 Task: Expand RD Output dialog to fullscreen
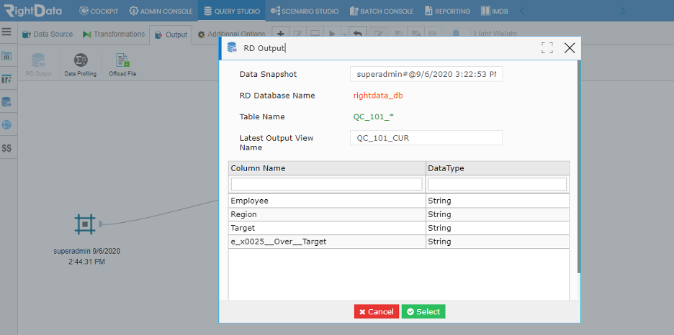coord(547,47)
